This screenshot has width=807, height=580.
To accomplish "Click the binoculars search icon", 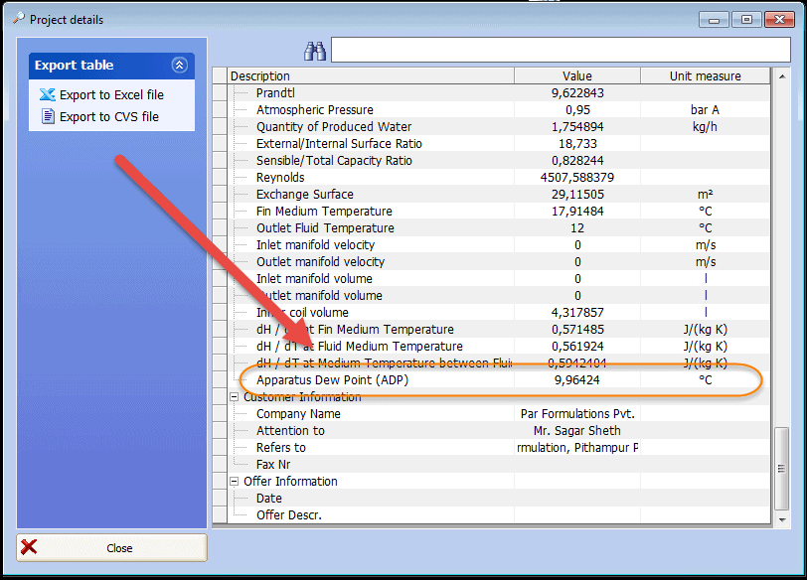I will 315,51.
